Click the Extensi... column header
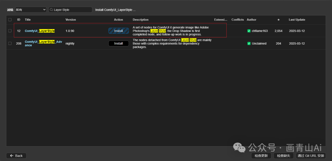This screenshot has height=161, width=332. tap(221, 20)
